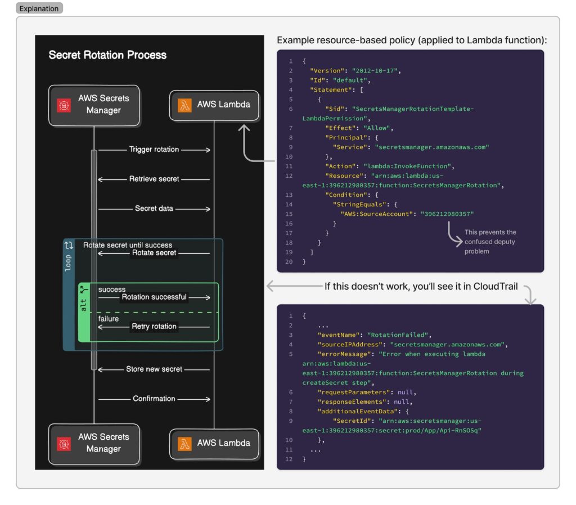Viewport: 576px width, 505px height.
Task: Click the vertical 'loop' label
Action: tap(68, 263)
